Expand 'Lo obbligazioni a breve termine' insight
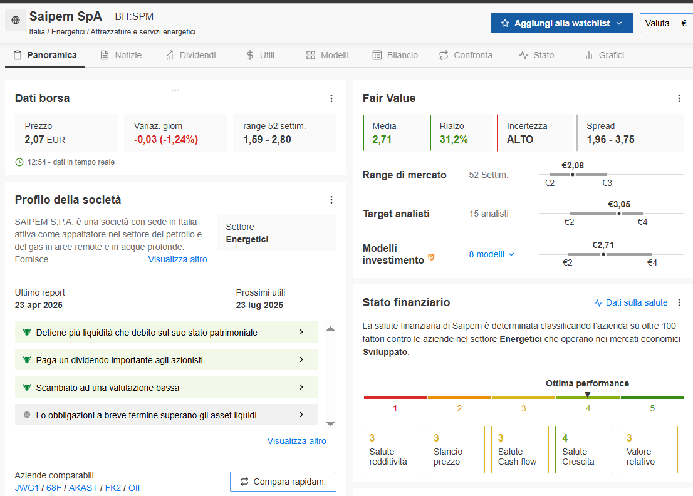This screenshot has height=496, width=693. click(301, 415)
